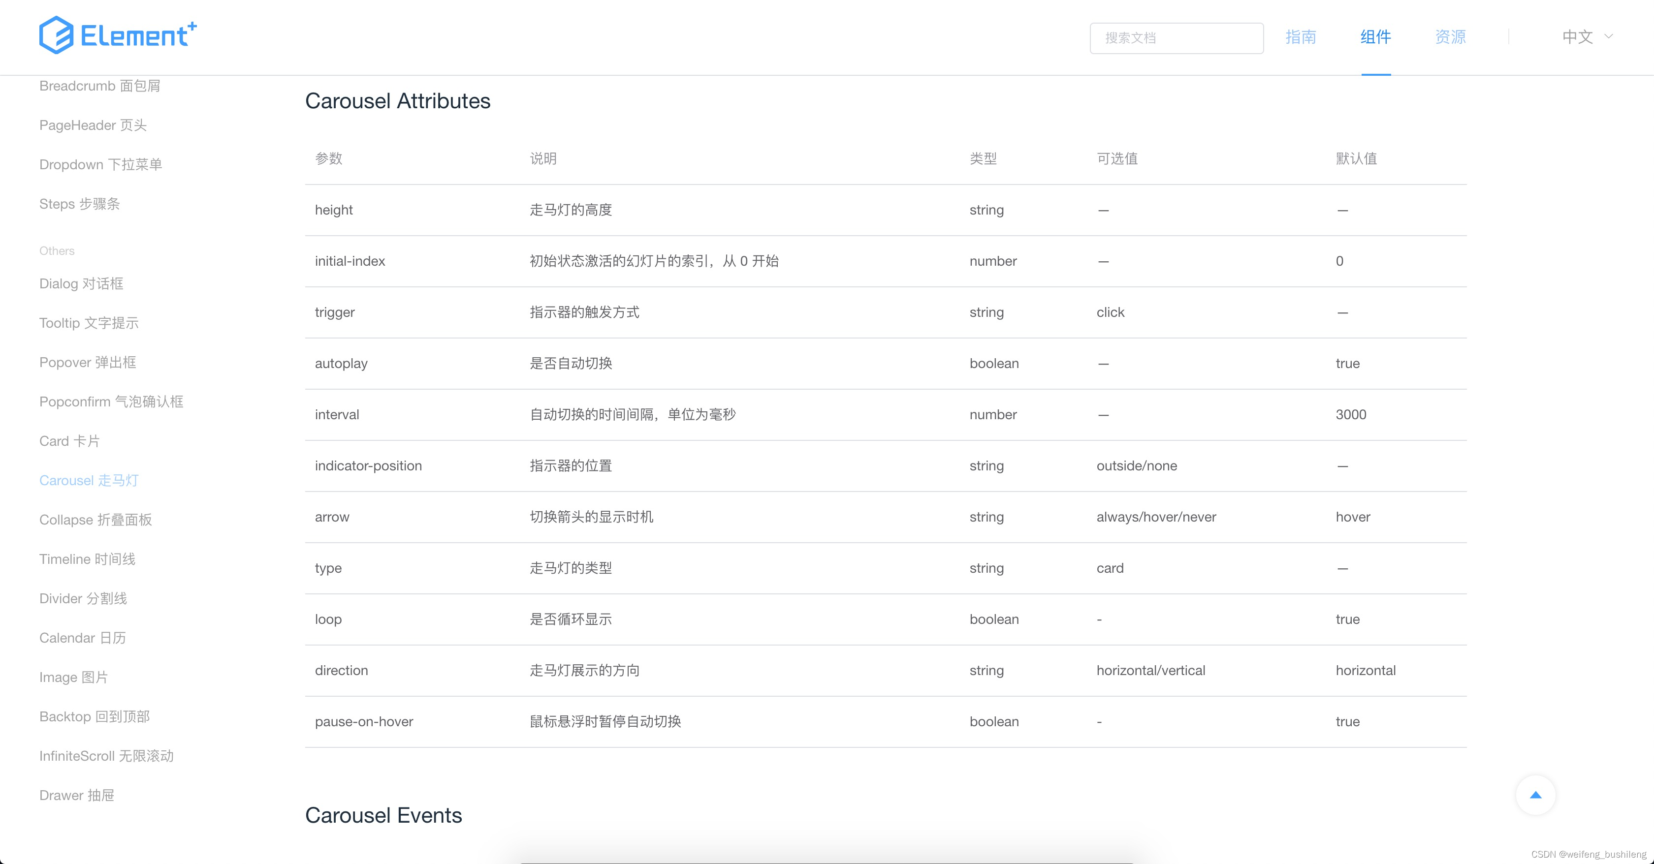This screenshot has width=1654, height=864.
Task: Click the Carousel Attributes heading
Action: [398, 101]
